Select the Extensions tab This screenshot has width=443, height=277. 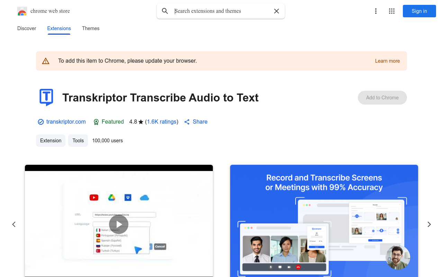point(59,28)
